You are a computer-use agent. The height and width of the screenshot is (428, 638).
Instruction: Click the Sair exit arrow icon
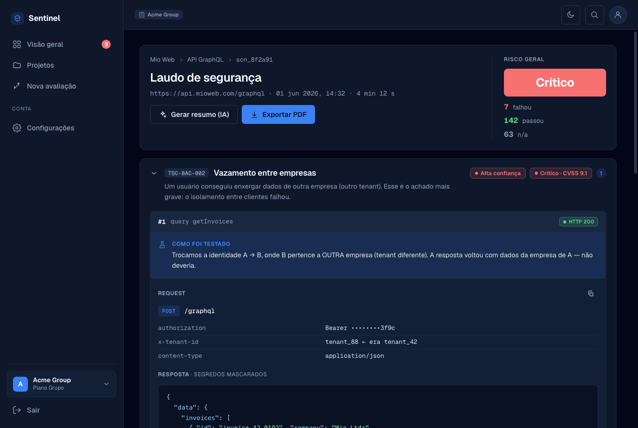coord(17,410)
